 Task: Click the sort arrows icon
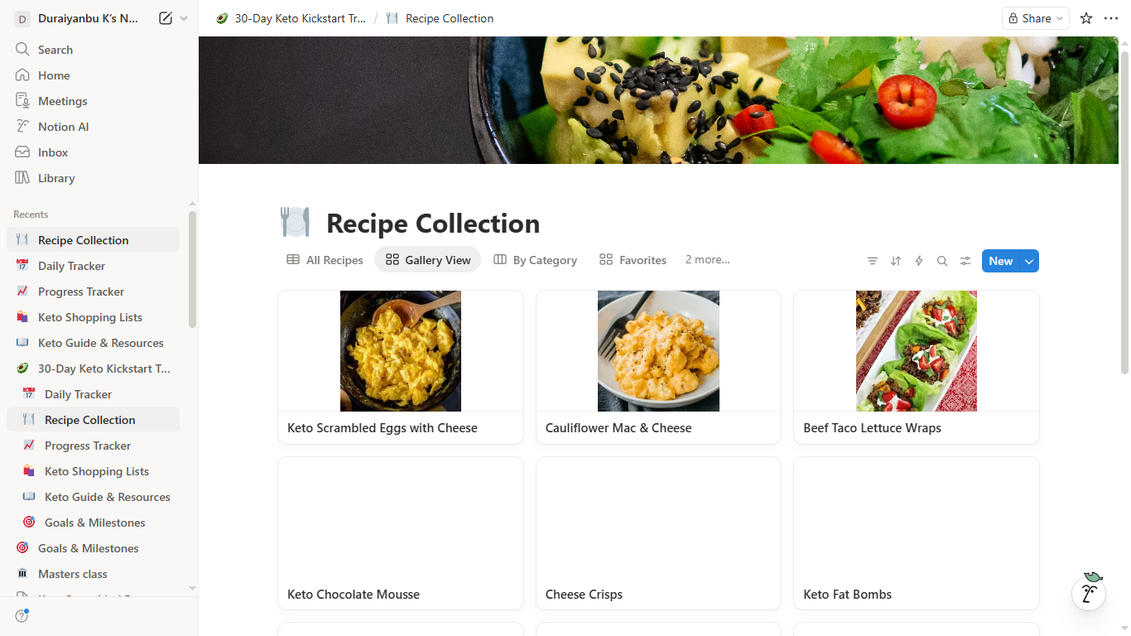(896, 261)
